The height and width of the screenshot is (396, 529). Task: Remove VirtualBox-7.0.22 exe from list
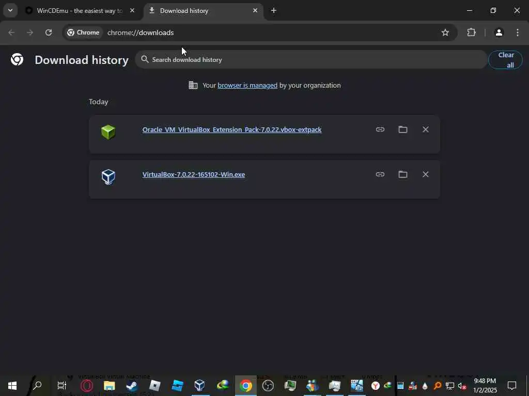[x=426, y=174]
